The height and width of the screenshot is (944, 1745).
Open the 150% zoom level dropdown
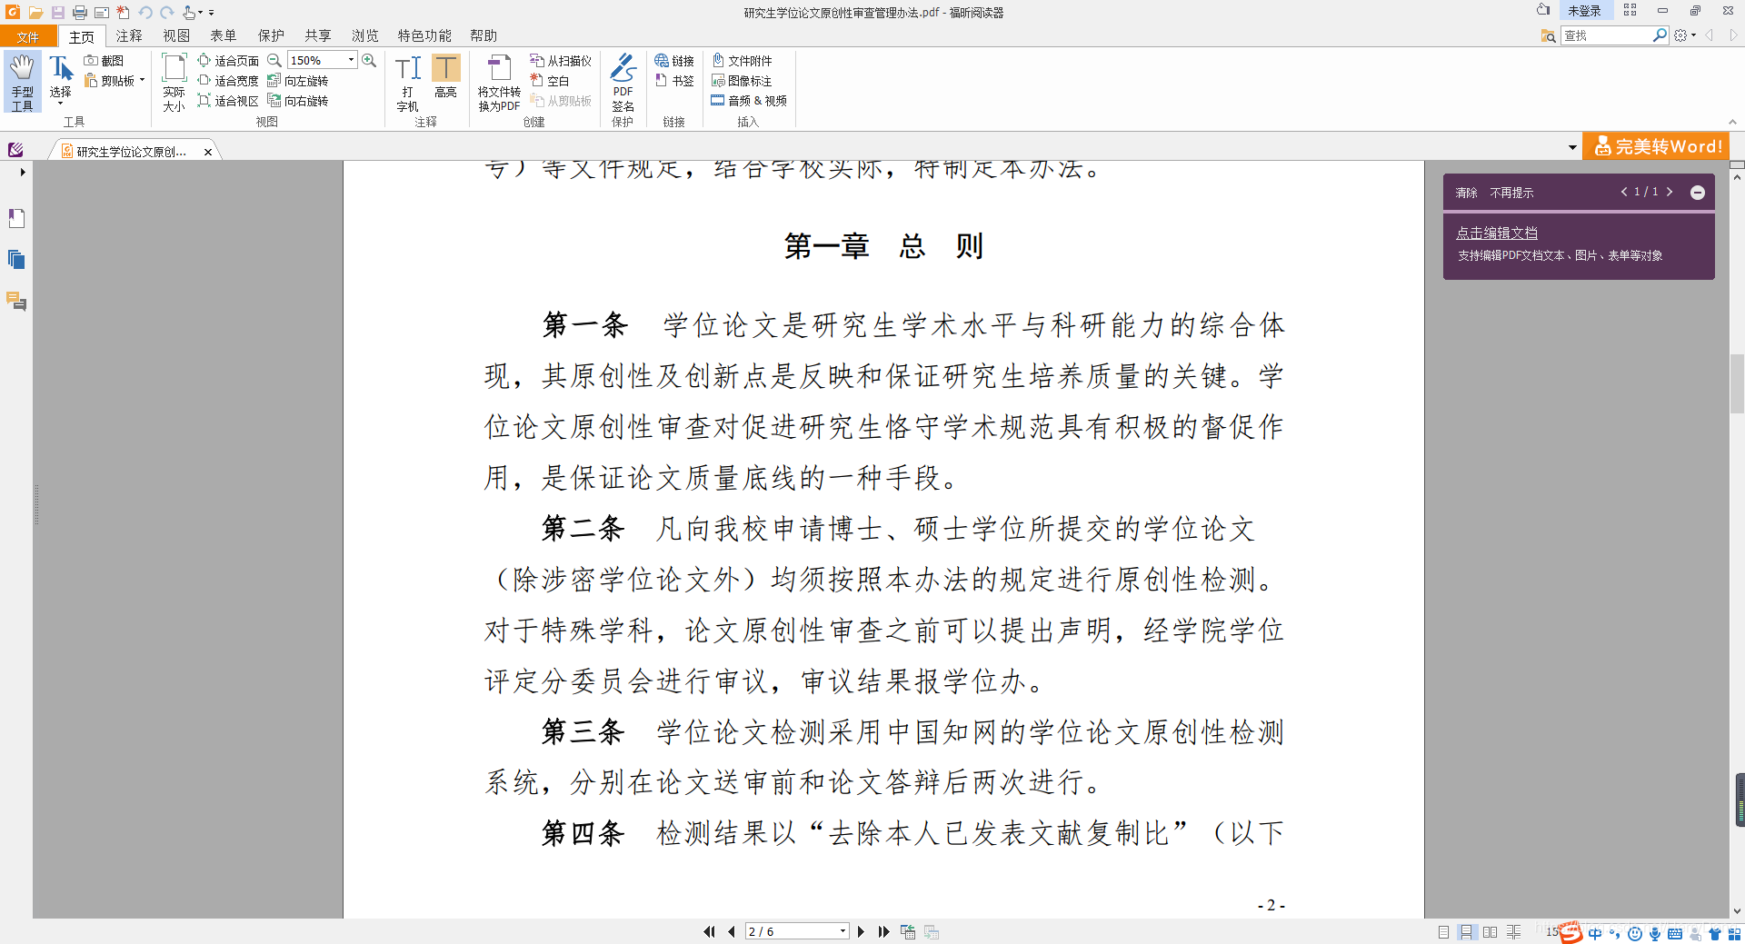coord(353,59)
